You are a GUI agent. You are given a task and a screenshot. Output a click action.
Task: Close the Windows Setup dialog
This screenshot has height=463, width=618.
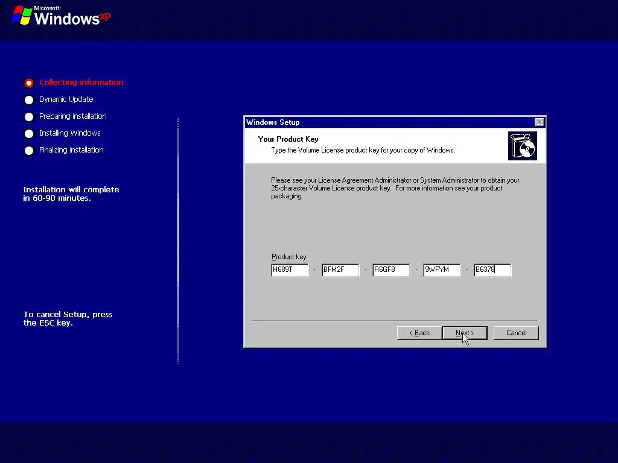[x=539, y=122]
